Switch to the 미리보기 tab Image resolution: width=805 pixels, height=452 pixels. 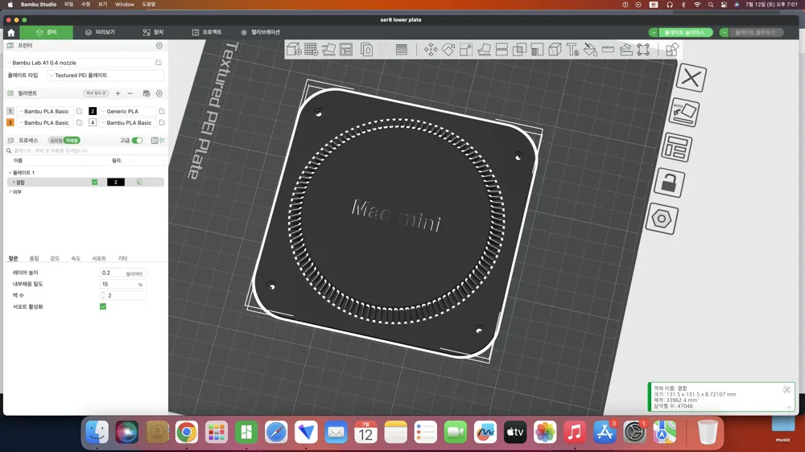point(100,32)
